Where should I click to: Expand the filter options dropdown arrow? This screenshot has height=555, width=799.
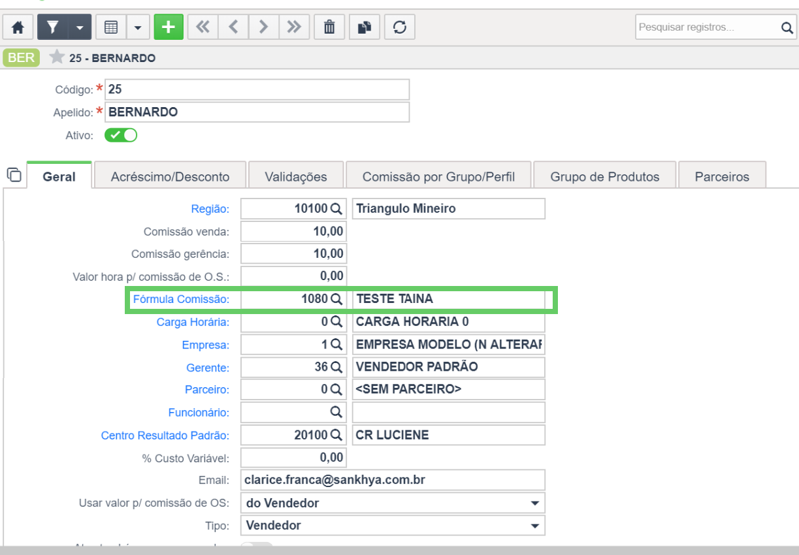[x=80, y=27]
